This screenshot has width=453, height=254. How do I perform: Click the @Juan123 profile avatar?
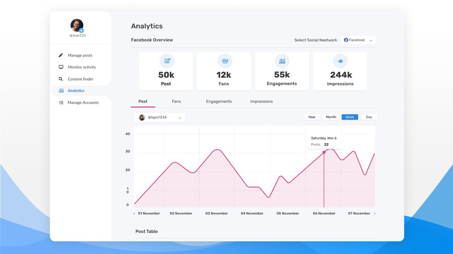pyautogui.click(x=77, y=25)
